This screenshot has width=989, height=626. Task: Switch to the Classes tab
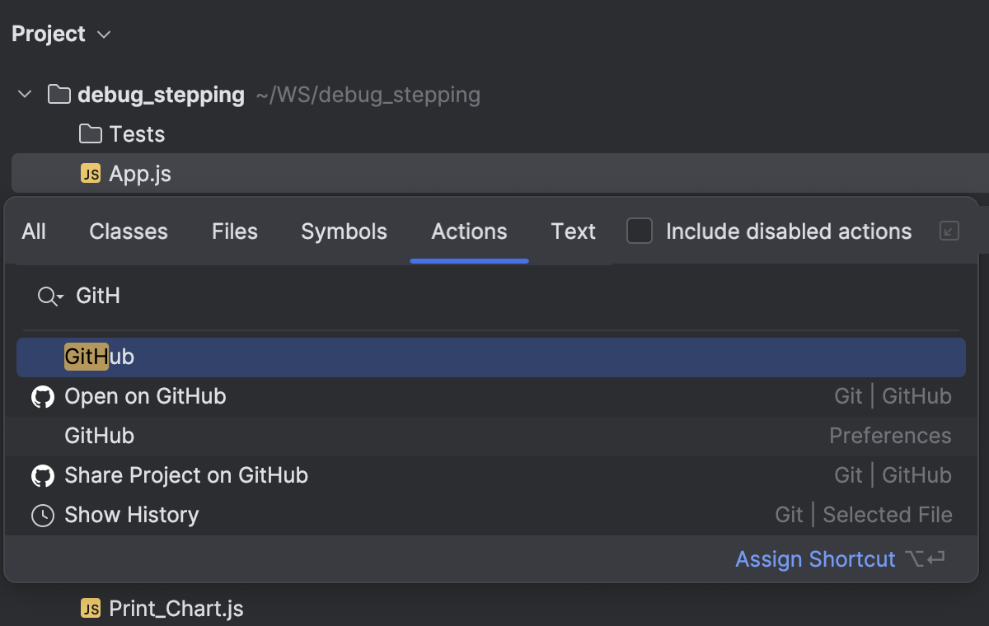point(128,231)
